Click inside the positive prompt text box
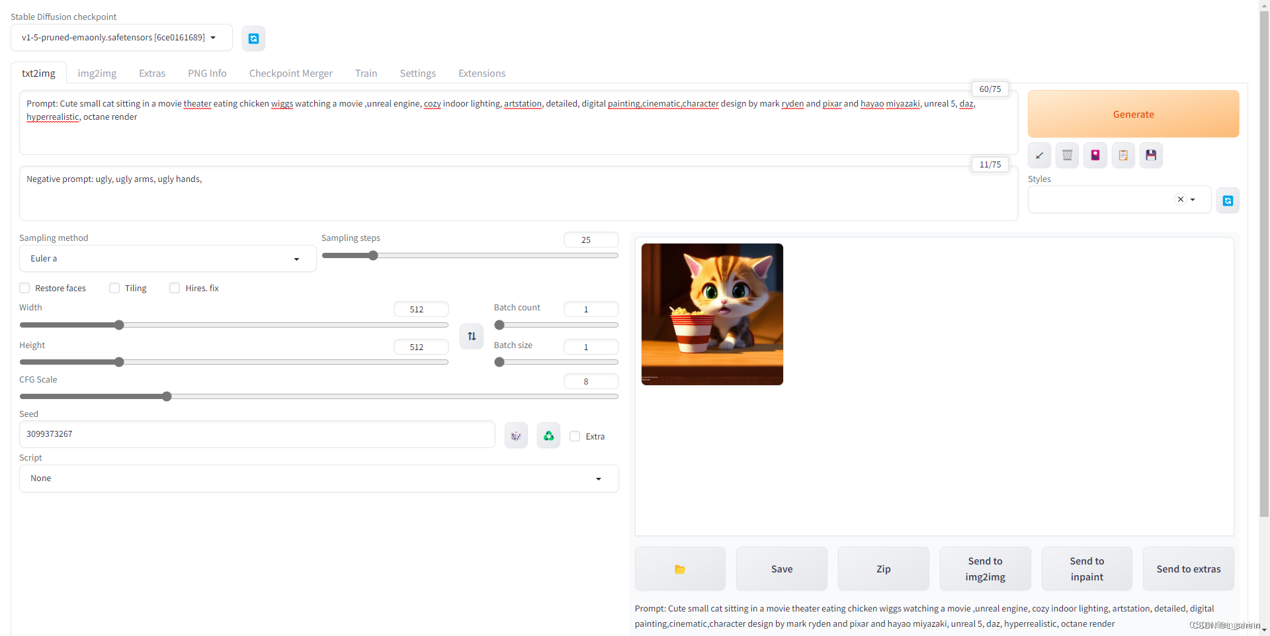This screenshot has height=636, width=1270. 519,122
